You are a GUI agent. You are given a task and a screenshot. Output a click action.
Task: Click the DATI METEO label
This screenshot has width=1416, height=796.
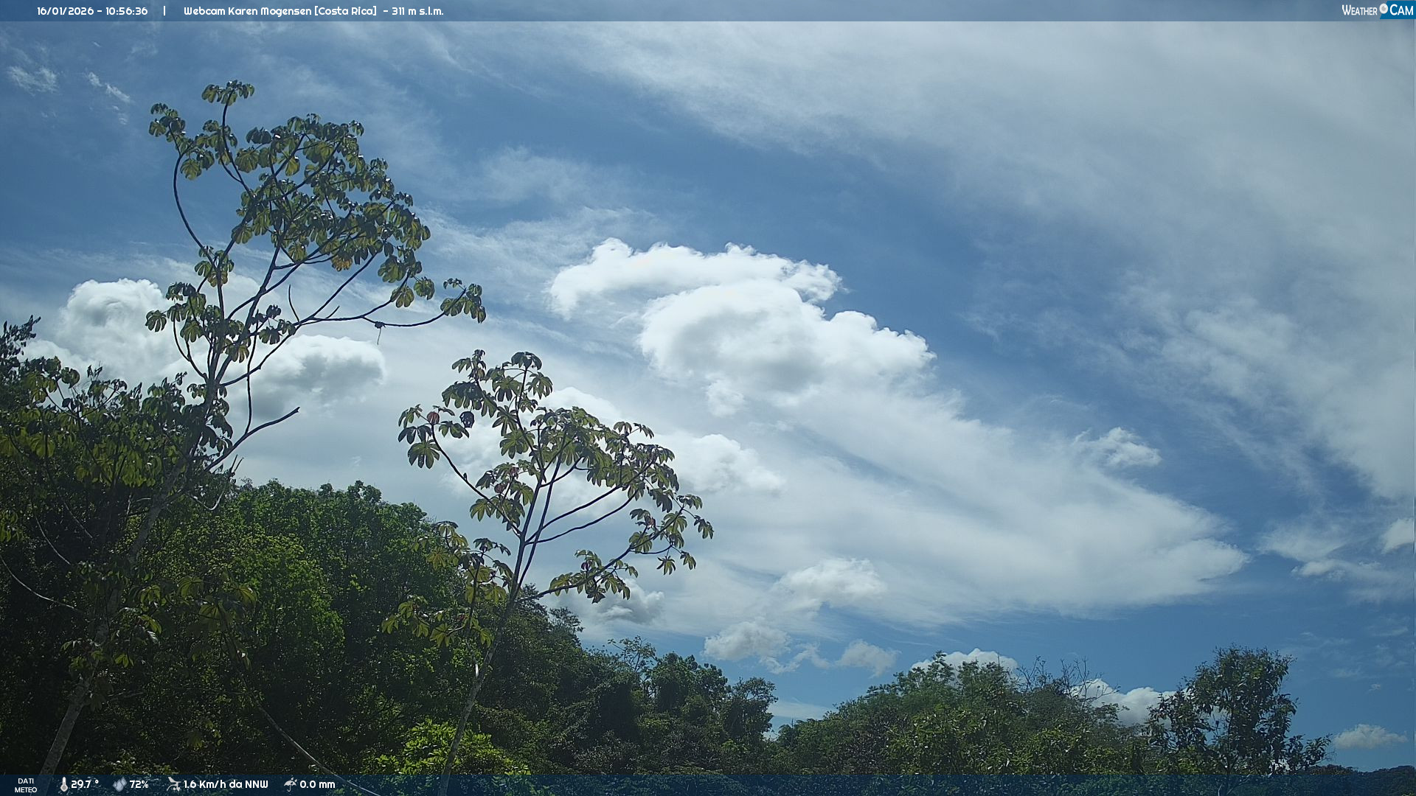coord(26,785)
